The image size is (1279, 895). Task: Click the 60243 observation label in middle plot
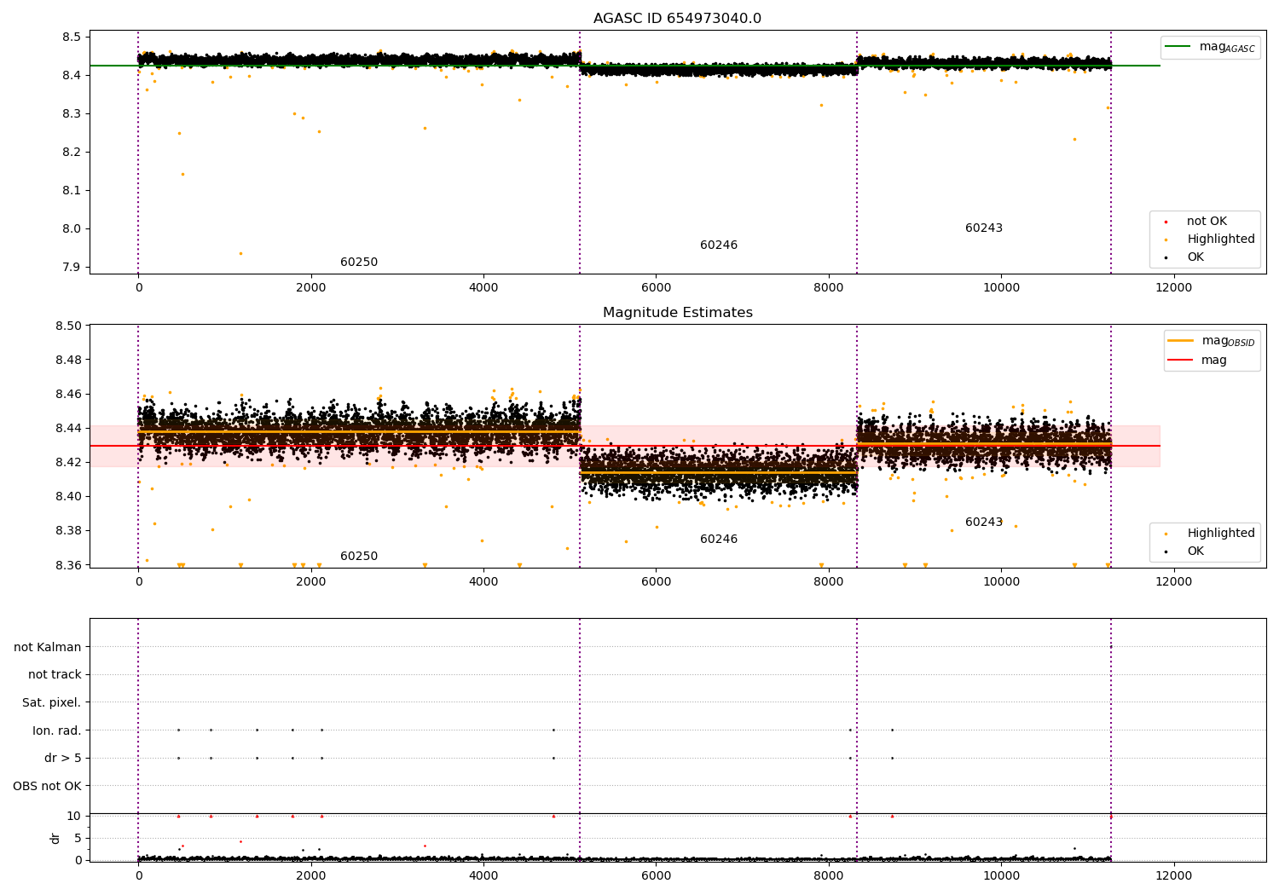pos(983,523)
